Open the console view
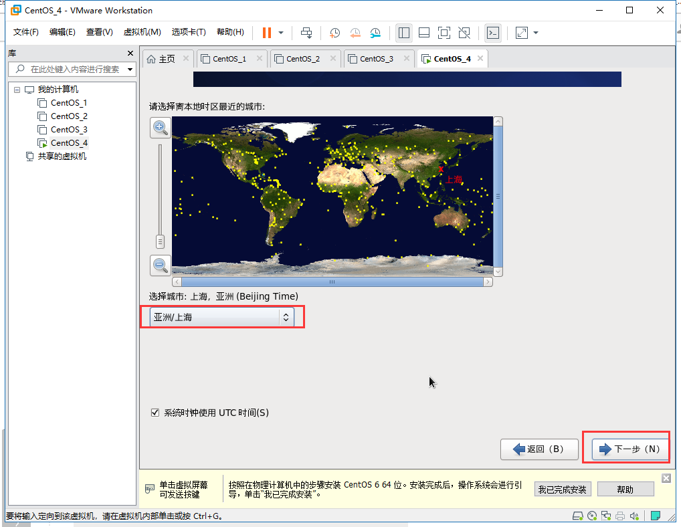The image size is (681, 527). (x=493, y=33)
